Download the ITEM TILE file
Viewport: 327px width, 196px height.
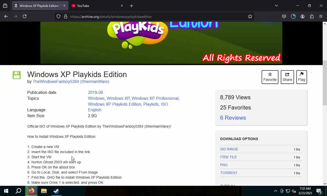click(228, 157)
